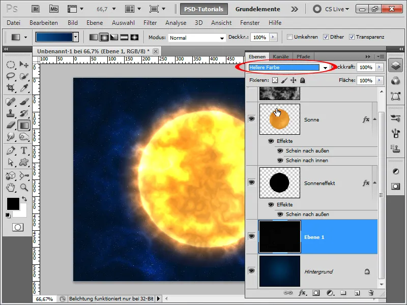Hide the Hintergrund layer
The height and width of the screenshot is (305, 407).
tap(251, 271)
